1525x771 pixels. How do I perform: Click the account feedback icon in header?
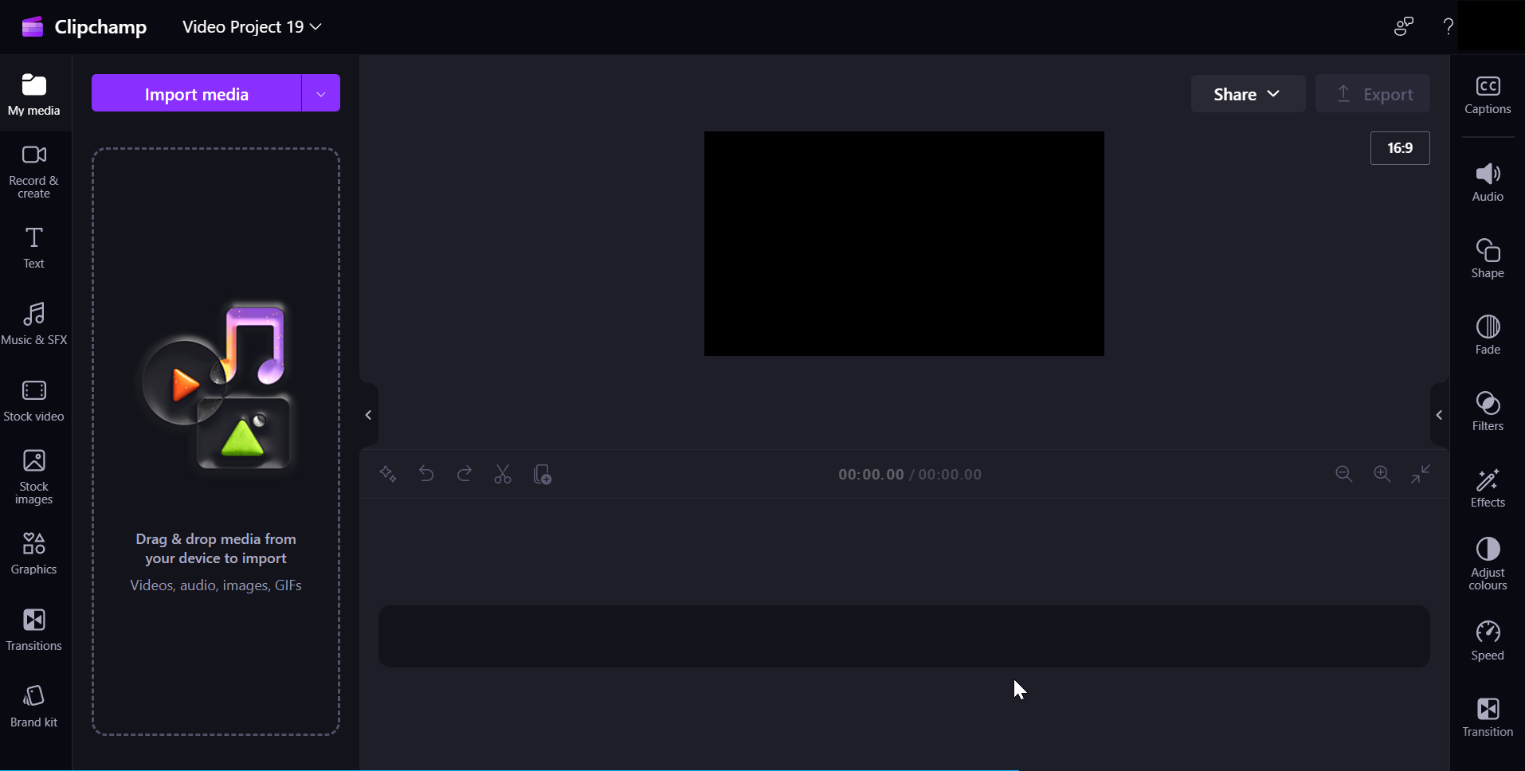[x=1404, y=26]
